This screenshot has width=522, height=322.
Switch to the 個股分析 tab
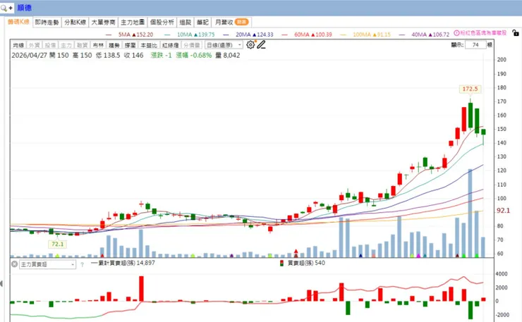click(162, 23)
